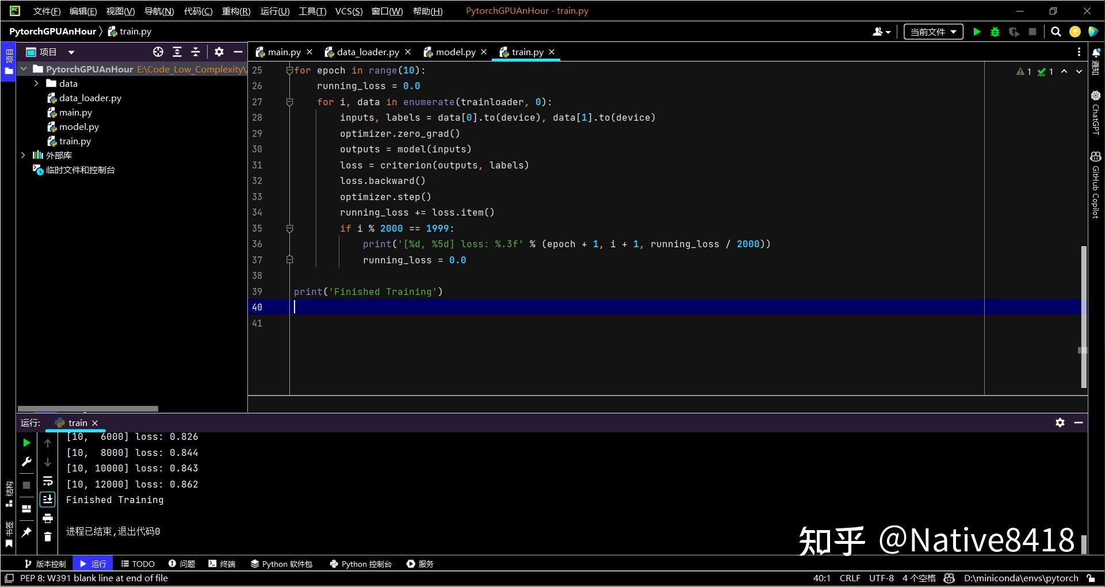Open the VCS(S) menu
This screenshot has width=1105, height=587.
point(349,10)
